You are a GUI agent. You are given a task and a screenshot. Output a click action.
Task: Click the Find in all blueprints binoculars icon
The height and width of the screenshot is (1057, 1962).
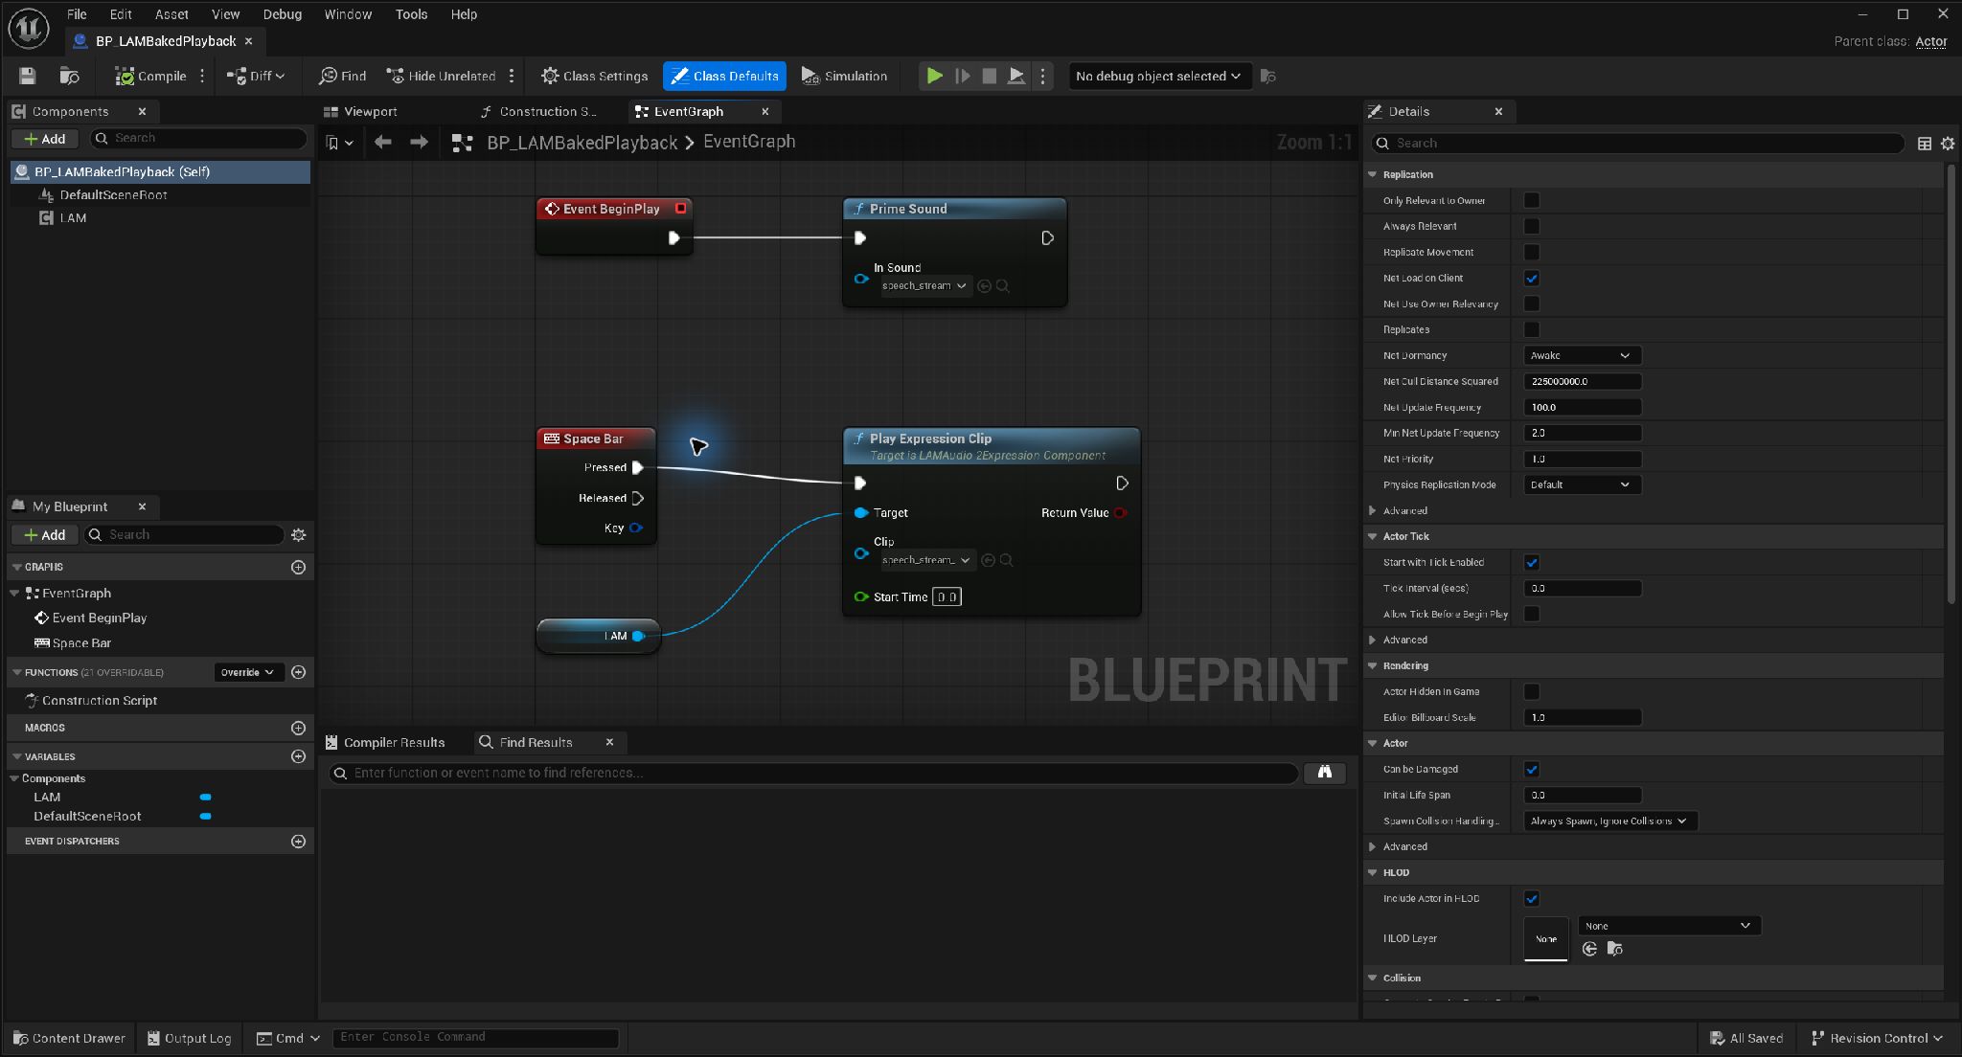click(x=1324, y=773)
